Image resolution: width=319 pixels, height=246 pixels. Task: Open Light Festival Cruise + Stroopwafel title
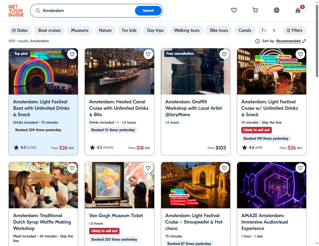tap(194, 222)
